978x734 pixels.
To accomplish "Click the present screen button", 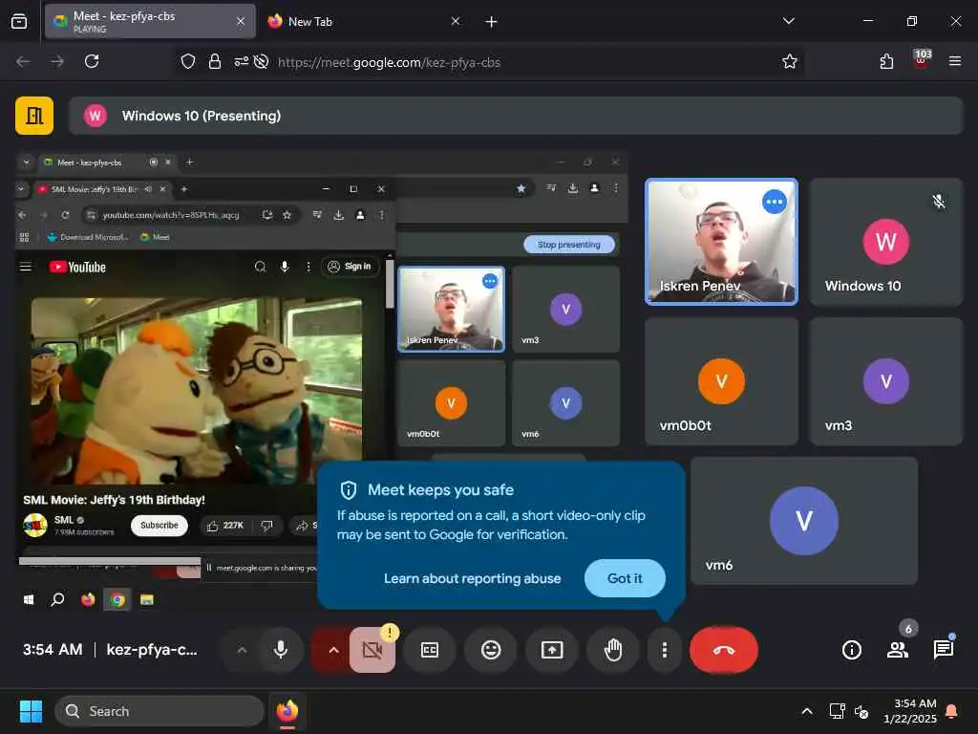I will click(552, 650).
